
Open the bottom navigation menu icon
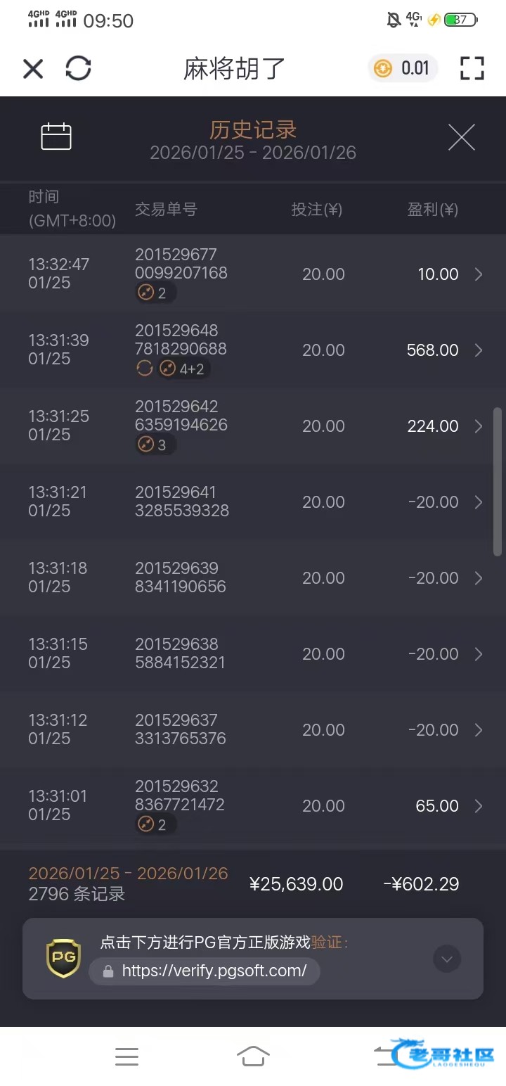tap(126, 1056)
